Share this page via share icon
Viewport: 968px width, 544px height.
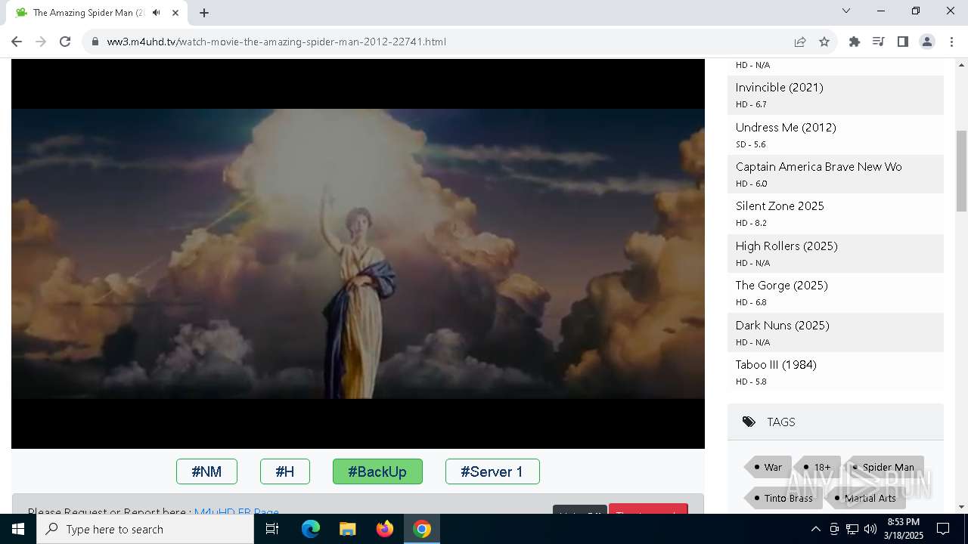(800, 42)
